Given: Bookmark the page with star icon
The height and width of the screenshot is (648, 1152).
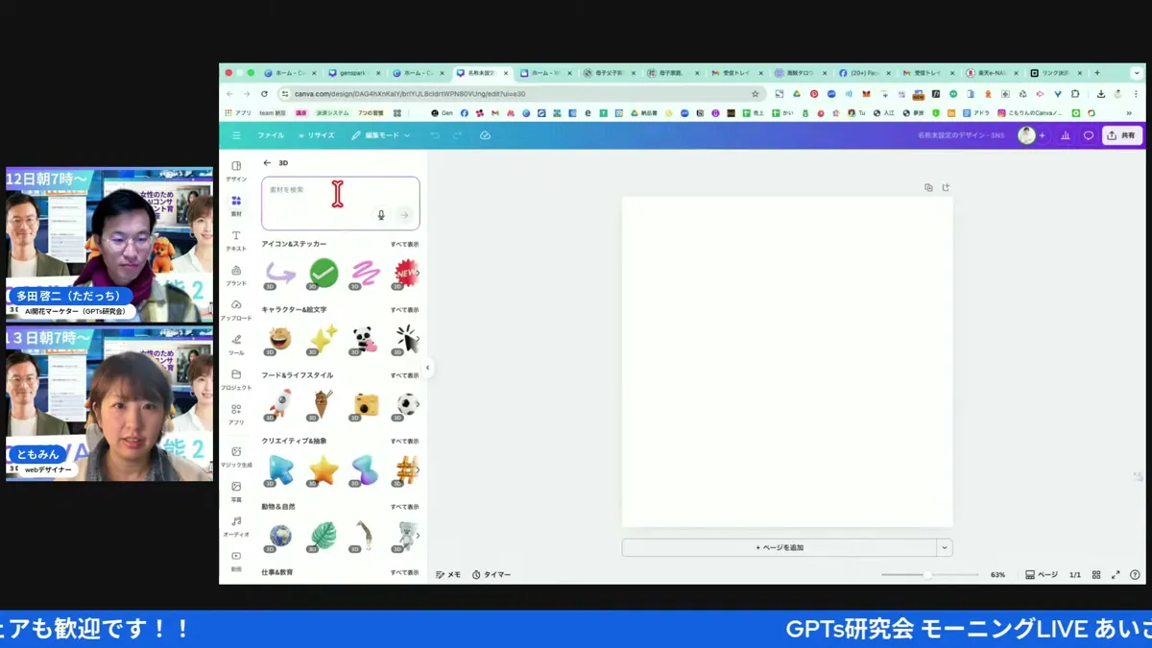Looking at the screenshot, I should click(756, 94).
